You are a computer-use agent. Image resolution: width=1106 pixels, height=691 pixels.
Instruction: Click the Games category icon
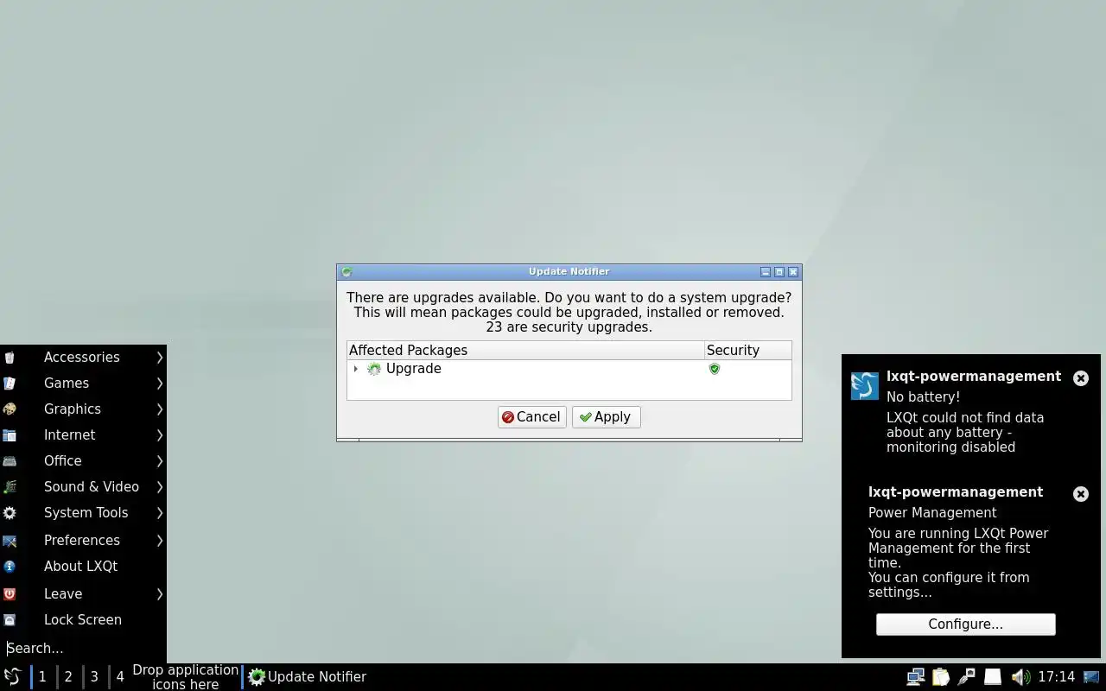[10, 383]
